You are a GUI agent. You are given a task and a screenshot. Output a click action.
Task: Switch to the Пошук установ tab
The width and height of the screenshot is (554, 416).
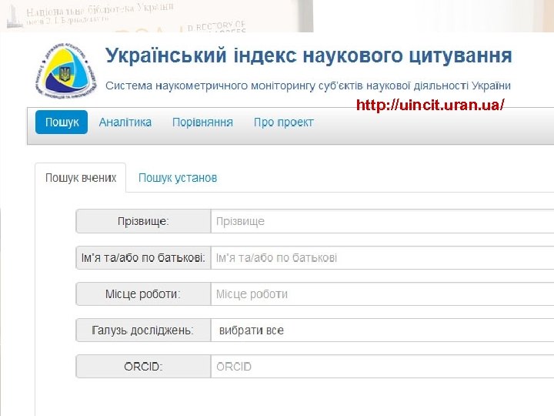[x=178, y=178]
